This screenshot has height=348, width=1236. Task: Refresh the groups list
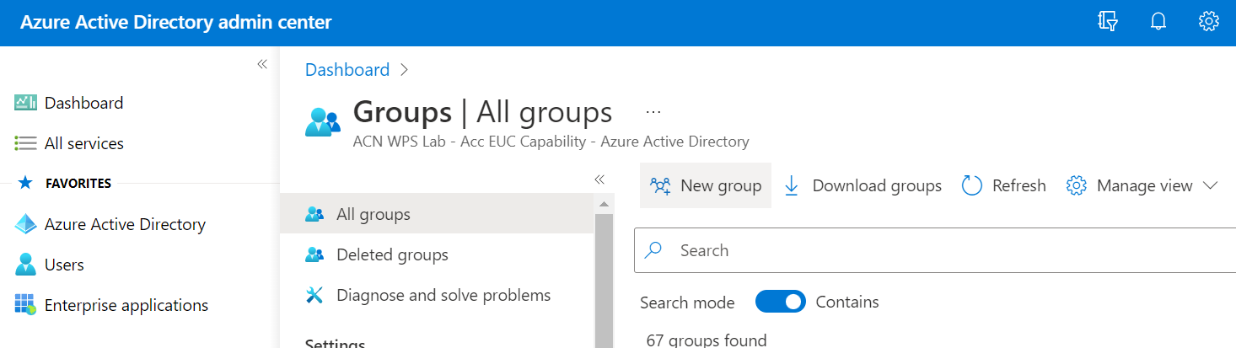(x=1004, y=185)
